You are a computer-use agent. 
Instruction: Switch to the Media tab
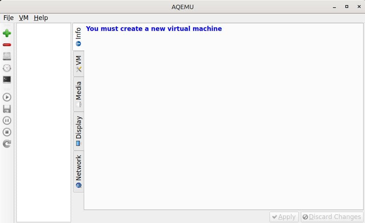tap(78, 94)
